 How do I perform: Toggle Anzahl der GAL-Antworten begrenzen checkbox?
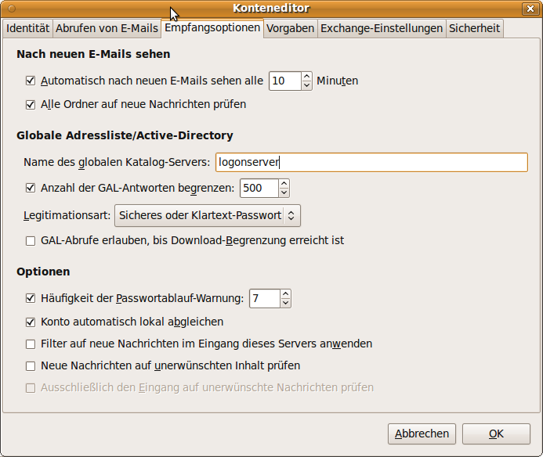[x=31, y=188]
